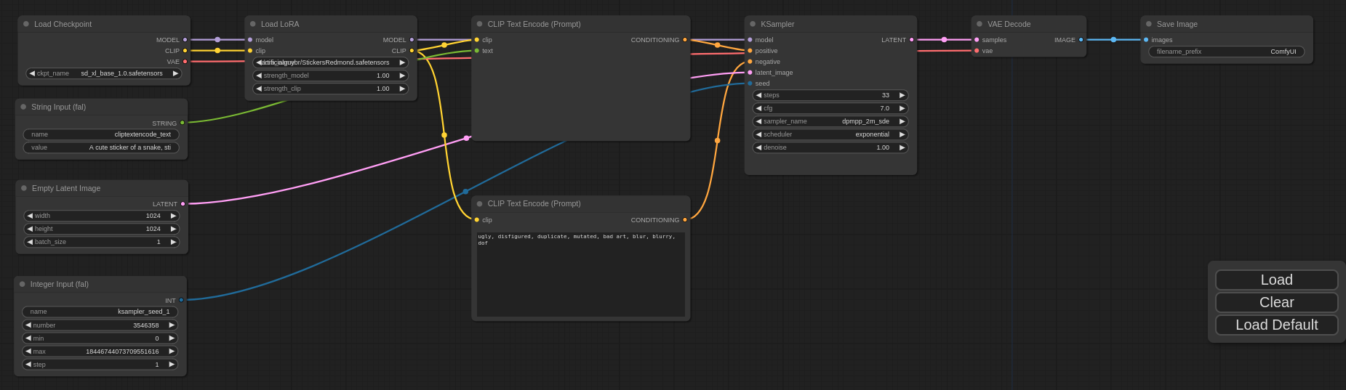This screenshot has height=390, width=1346.
Task: Click the CLIP output port on Load LoRA
Action: [412, 51]
